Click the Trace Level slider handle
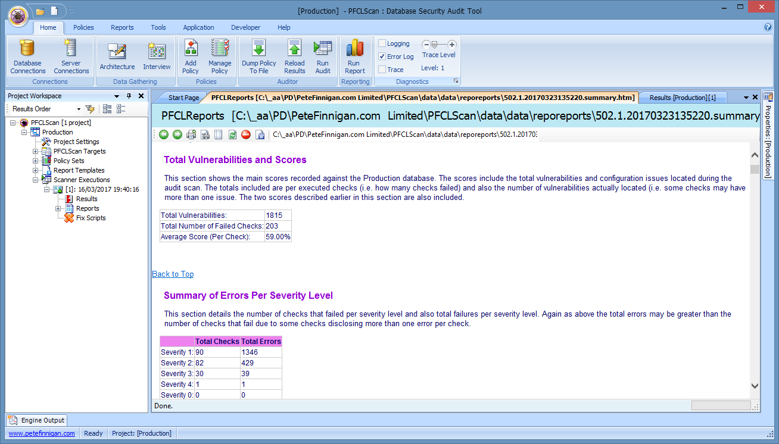The image size is (779, 444). pyautogui.click(x=435, y=44)
